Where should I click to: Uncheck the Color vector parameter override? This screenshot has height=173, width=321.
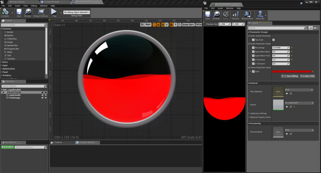click(x=253, y=71)
